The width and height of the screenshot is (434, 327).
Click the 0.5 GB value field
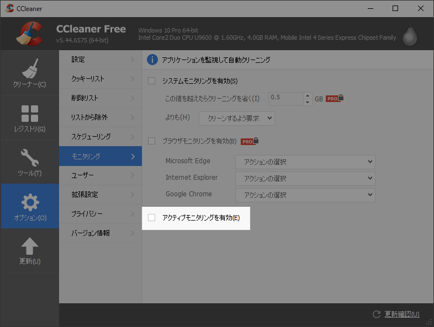286,99
